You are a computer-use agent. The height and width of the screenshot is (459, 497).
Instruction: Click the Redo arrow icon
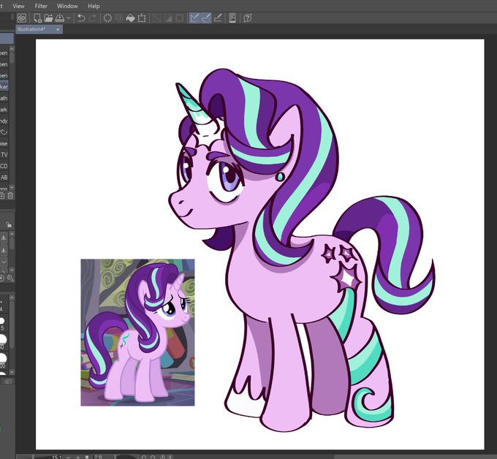coord(93,18)
